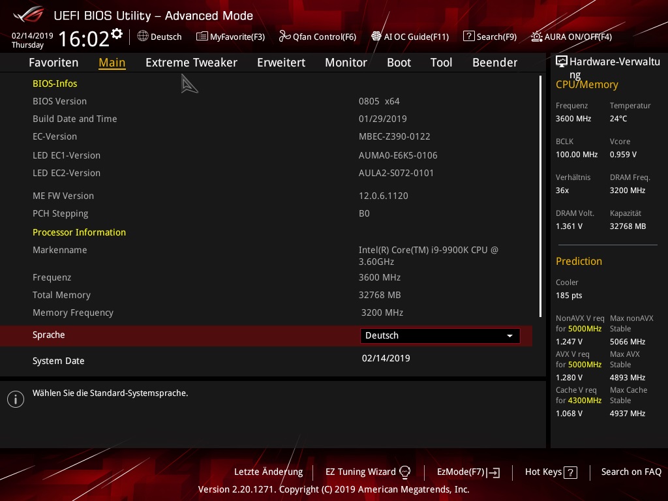Click the main list vertical scrollbar

pos(540,196)
